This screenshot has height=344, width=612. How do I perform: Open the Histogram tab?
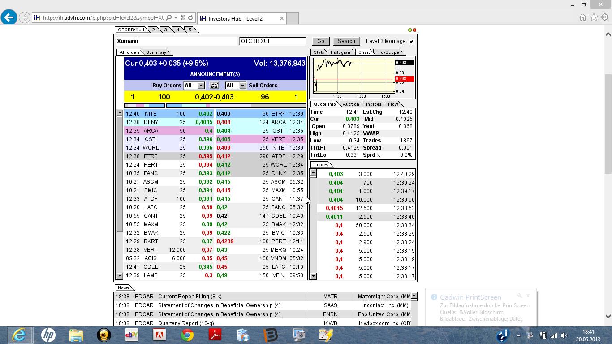point(341,52)
